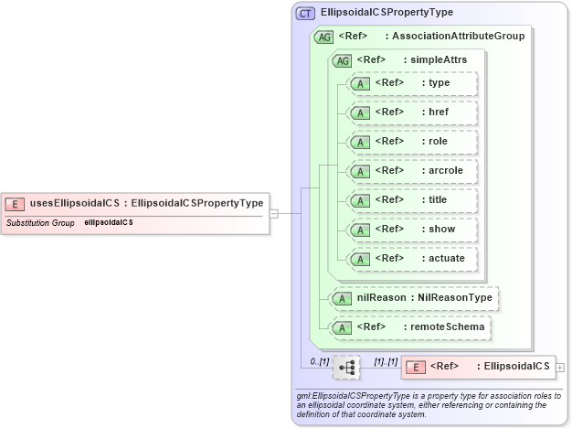
Task: Click the [1]..[1] cardinality label
Action: pyautogui.click(x=386, y=361)
